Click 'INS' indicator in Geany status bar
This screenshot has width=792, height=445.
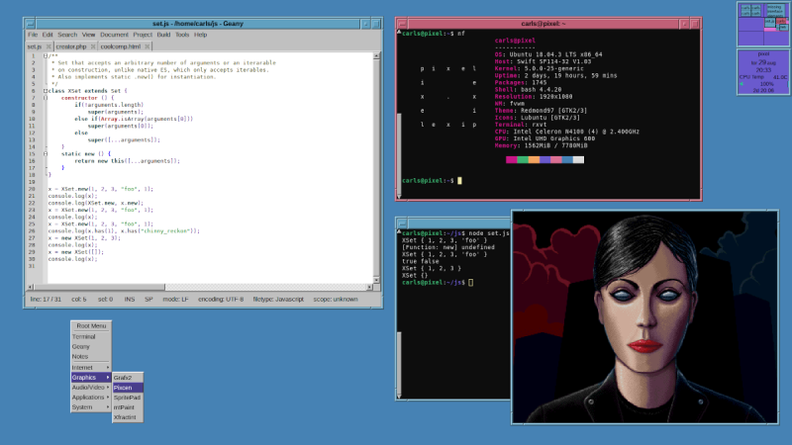click(130, 300)
